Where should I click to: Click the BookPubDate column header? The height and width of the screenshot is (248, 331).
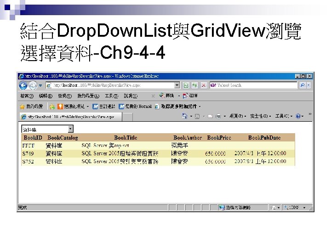click(x=264, y=138)
